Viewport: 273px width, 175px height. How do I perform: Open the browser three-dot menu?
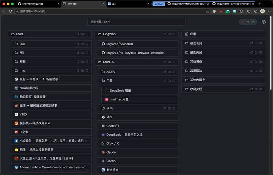269,11
